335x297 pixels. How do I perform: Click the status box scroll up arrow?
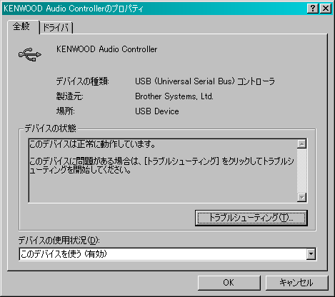[302, 144]
